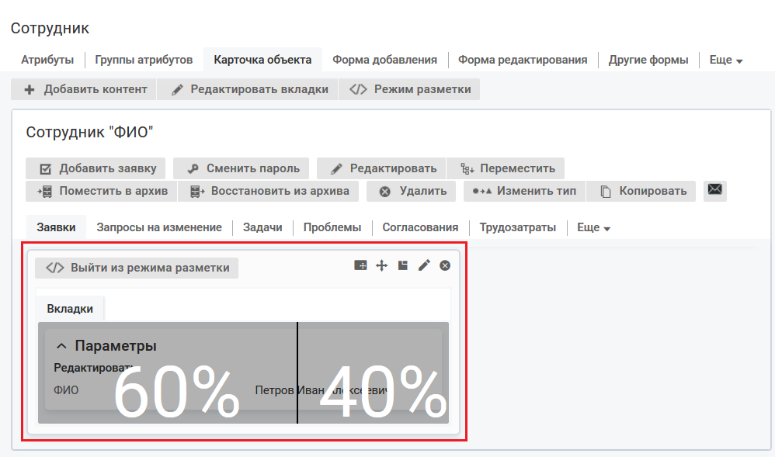775x457 pixels.
Task: Click the envelope mail icon button
Action: coord(714,190)
